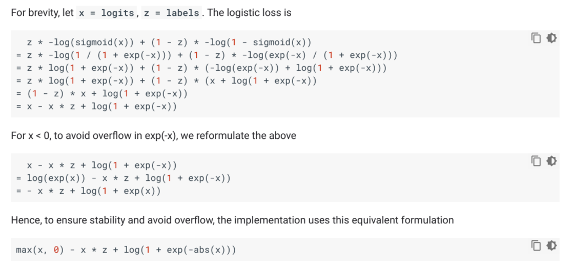The width and height of the screenshot is (572, 268).
Task: Click the inline code "z = labels"
Action: pos(171,13)
